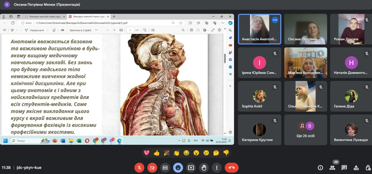Image resolution: width=372 pixels, height=174 pixels.
Task: Open the emoji reactions button
Action: tap(178, 168)
